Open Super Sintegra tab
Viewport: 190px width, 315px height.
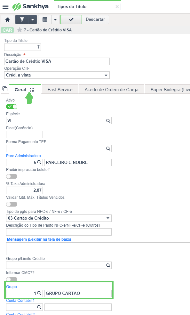click(168, 90)
